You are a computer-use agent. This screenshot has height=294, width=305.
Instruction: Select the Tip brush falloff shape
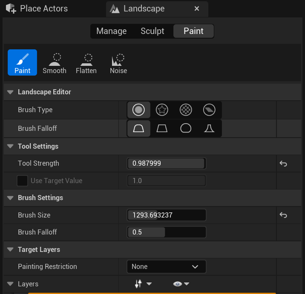coord(209,128)
